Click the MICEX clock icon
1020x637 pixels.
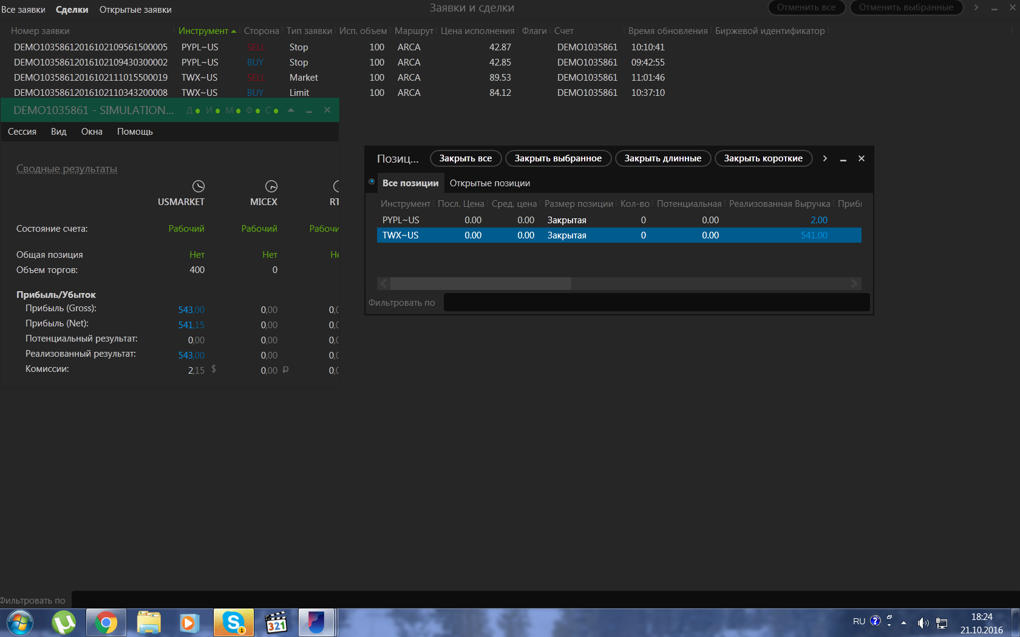(271, 186)
